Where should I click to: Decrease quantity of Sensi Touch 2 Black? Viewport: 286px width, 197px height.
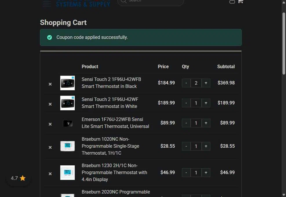pos(186,83)
